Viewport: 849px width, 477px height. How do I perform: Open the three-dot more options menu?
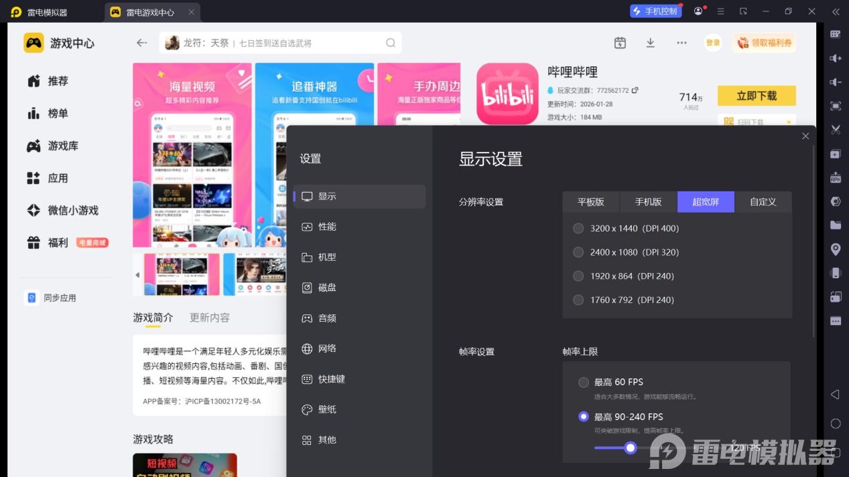[681, 43]
